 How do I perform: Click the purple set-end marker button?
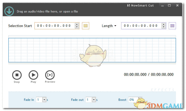coord(172,26)
